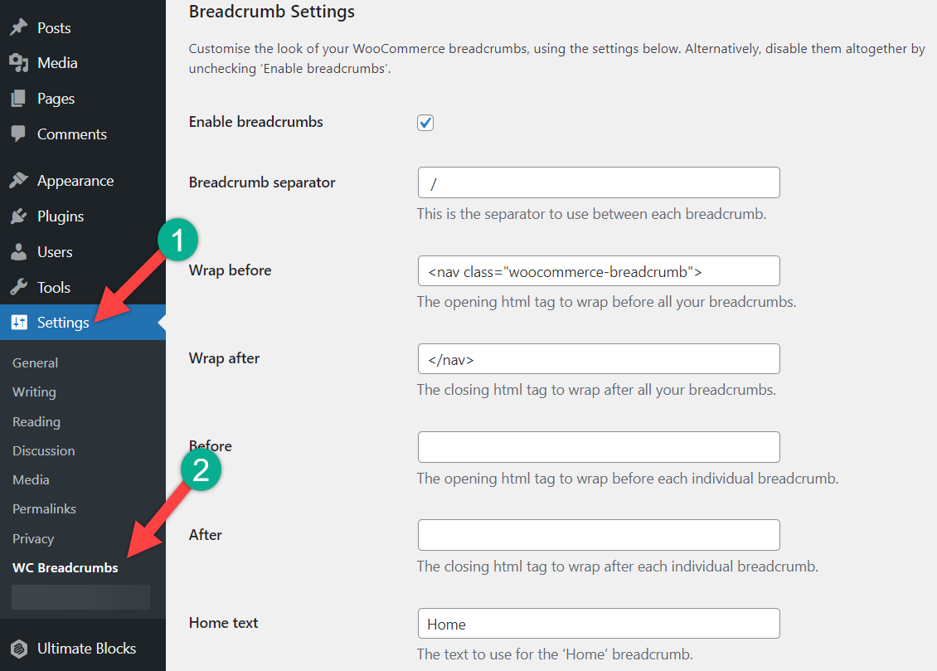Click the Home text label
Viewport: 937px width, 671px height.
pyautogui.click(x=224, y=623)
